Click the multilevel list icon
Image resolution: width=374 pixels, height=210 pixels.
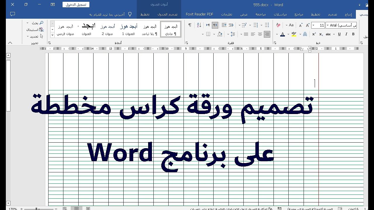point(245,25)
